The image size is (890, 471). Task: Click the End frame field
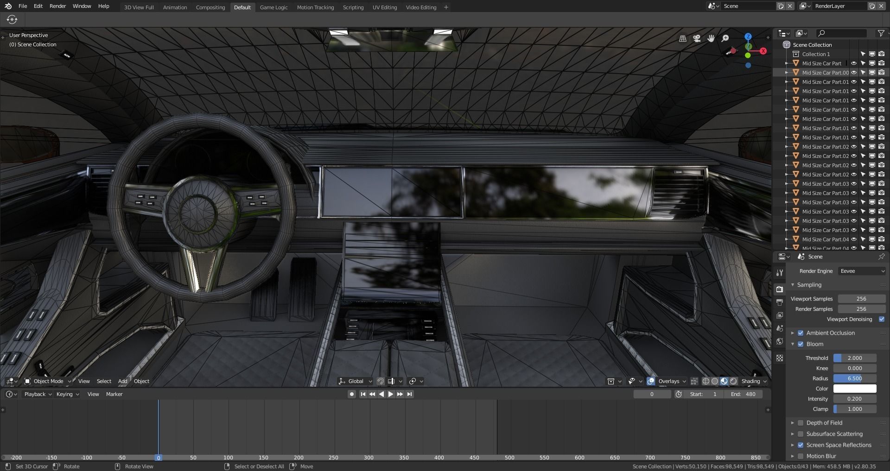pos(744,394)
